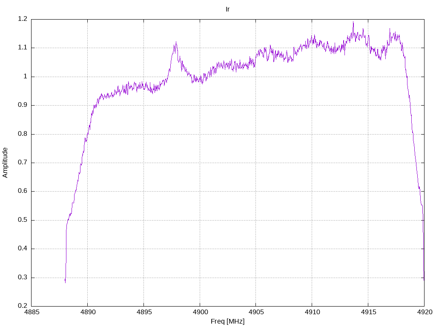Click the 'Amplitude' y-axis label

[x=5, y=163]
